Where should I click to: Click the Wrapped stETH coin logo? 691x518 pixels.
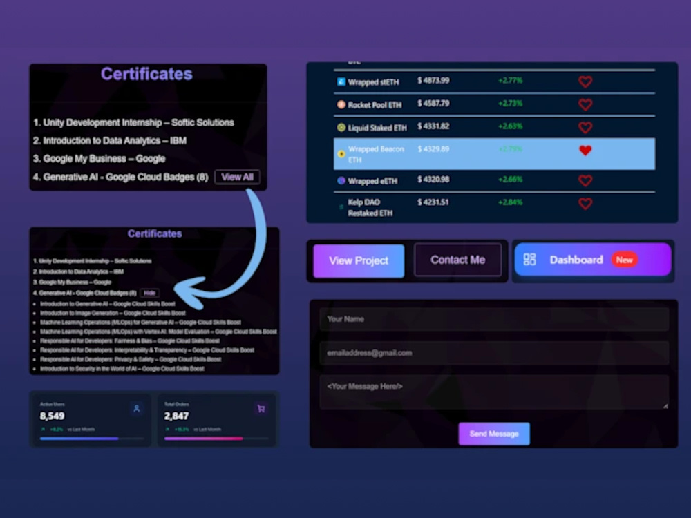(x=341, y=81)
